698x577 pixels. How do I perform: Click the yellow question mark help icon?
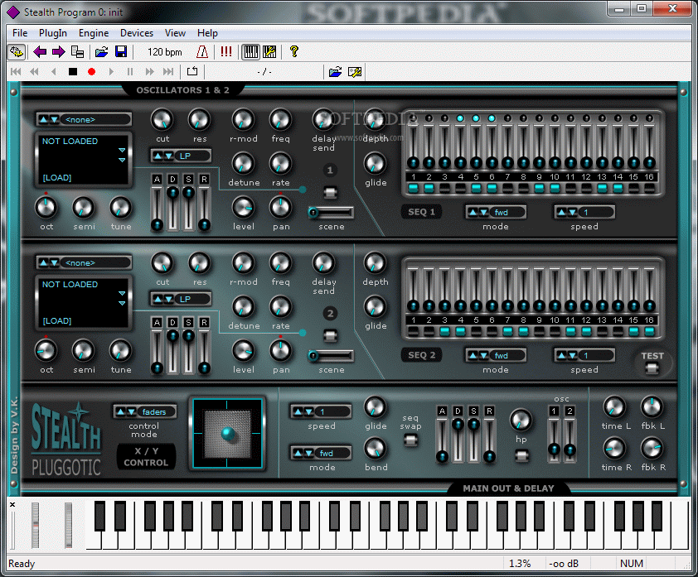pos(293,51)
